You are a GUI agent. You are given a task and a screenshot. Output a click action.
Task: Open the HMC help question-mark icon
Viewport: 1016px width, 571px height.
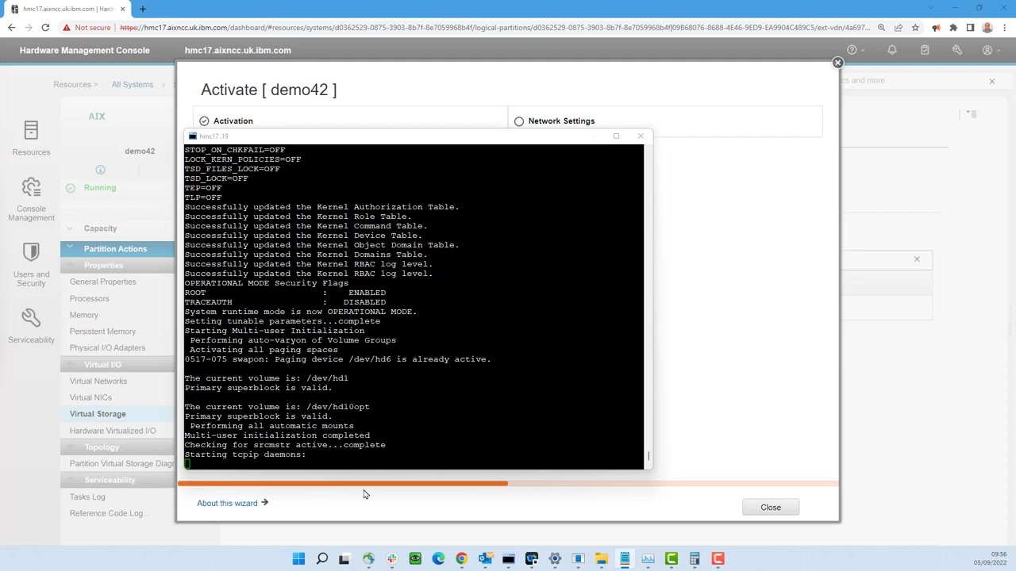coord(852,50)
